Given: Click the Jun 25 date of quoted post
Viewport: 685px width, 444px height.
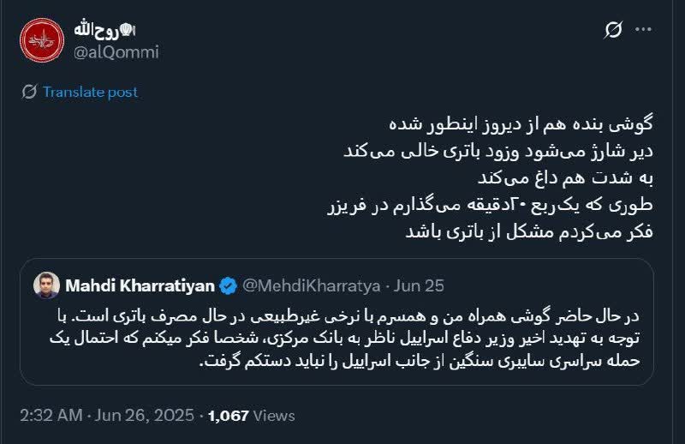Looking at the screenshot, I should 419,285.
